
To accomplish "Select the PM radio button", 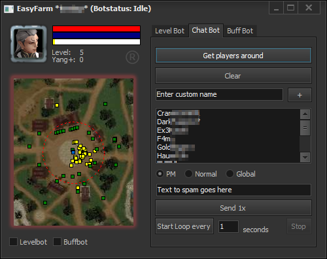I will [x=160, y=174].
